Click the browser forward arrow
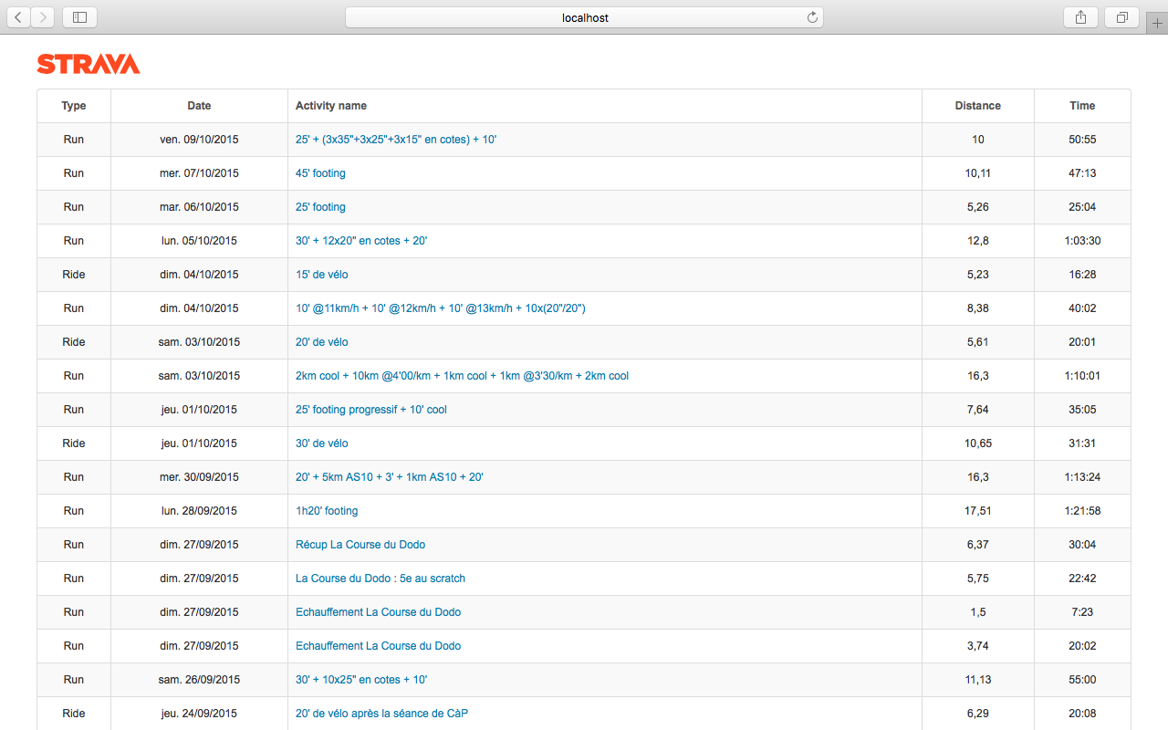 (x=43, y=17)
